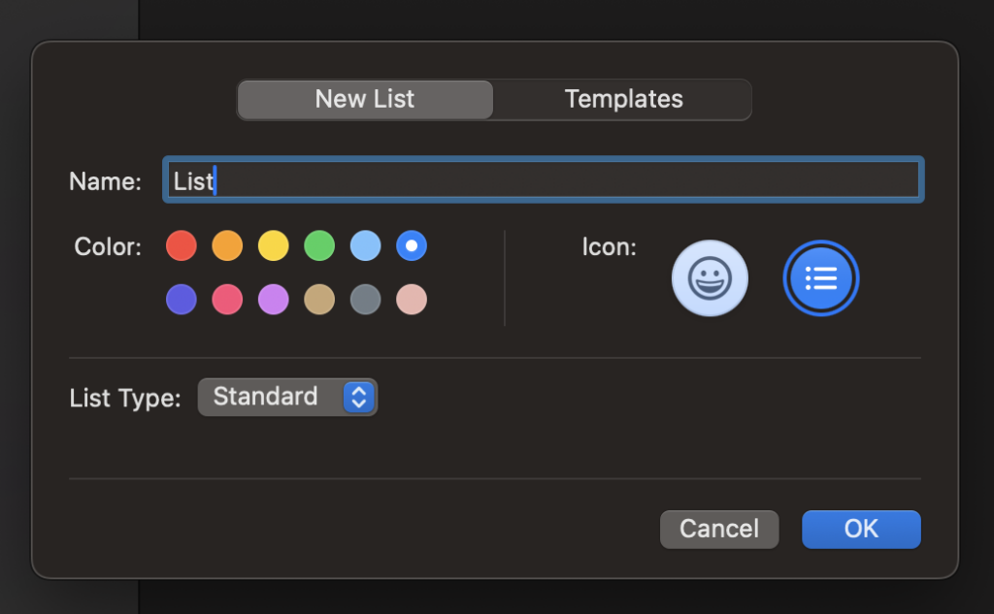Viewport: 994px width, 614px height.
Task: Pick the rose pink color swatch
Action: click(x=411, y=299)
